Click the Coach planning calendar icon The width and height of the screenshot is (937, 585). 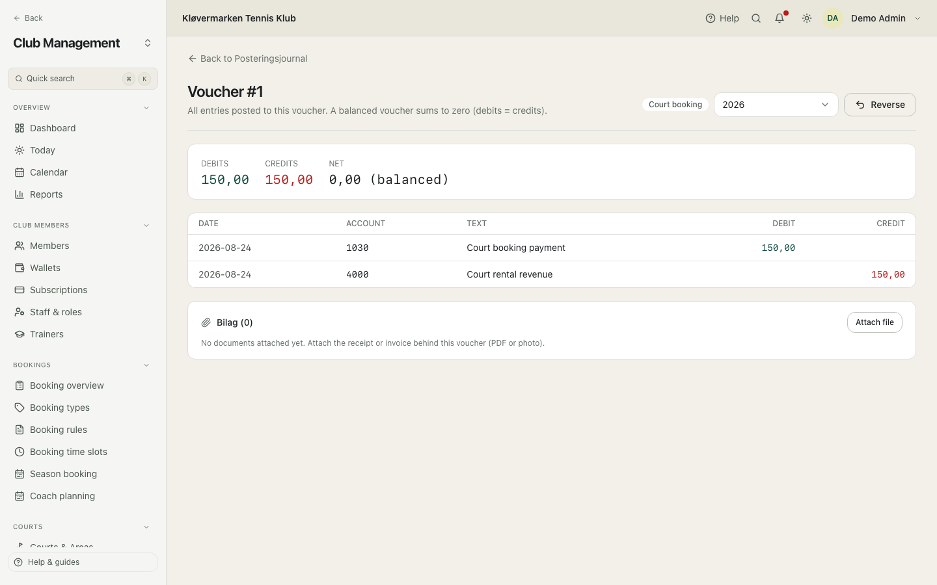pyautogui.click(x=20, y=496)
